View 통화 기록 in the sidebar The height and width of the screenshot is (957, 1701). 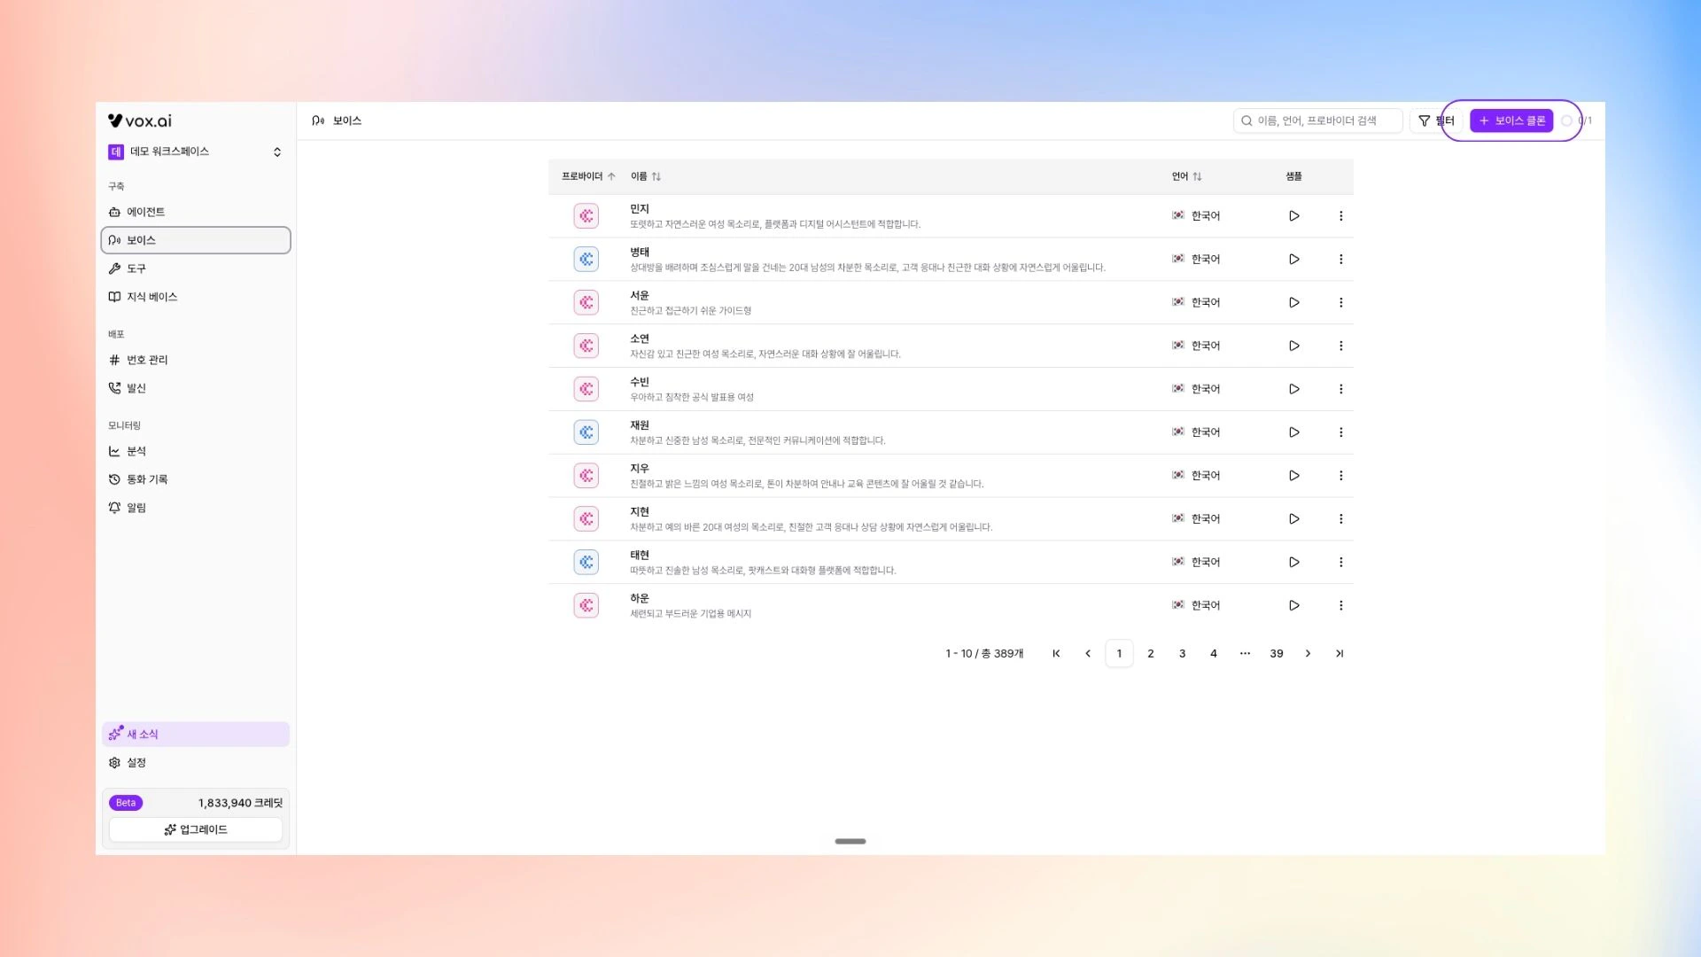tap(195, 480)
